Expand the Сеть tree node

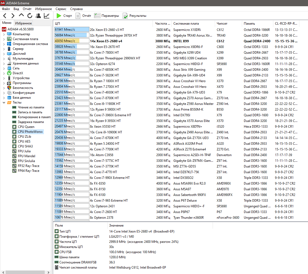4,68
